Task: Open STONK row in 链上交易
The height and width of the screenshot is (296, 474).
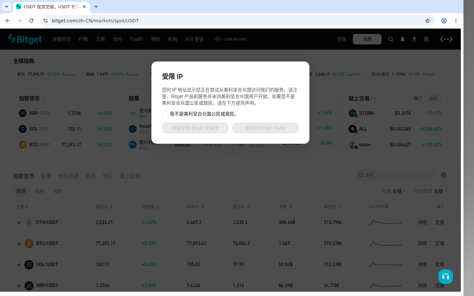Action: (395, 113)
